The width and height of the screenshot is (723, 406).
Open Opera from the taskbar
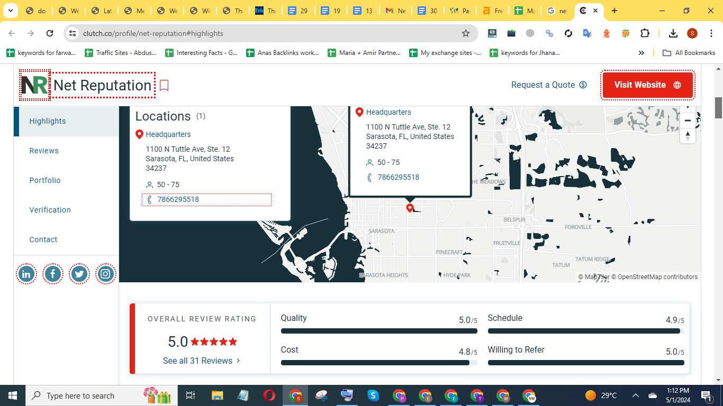[x=269, y=395]
